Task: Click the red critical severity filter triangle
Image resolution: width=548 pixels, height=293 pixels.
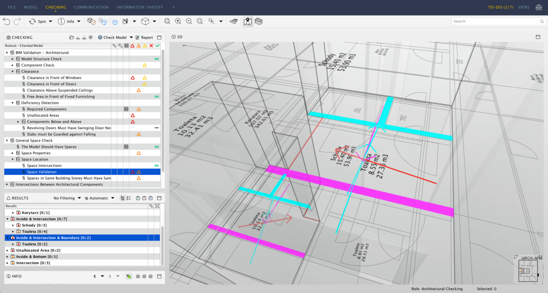Action: coord(132,46)
